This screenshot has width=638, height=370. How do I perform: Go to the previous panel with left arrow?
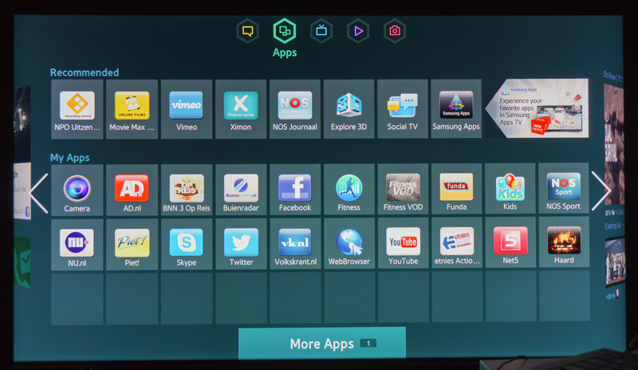click(39, 193)
